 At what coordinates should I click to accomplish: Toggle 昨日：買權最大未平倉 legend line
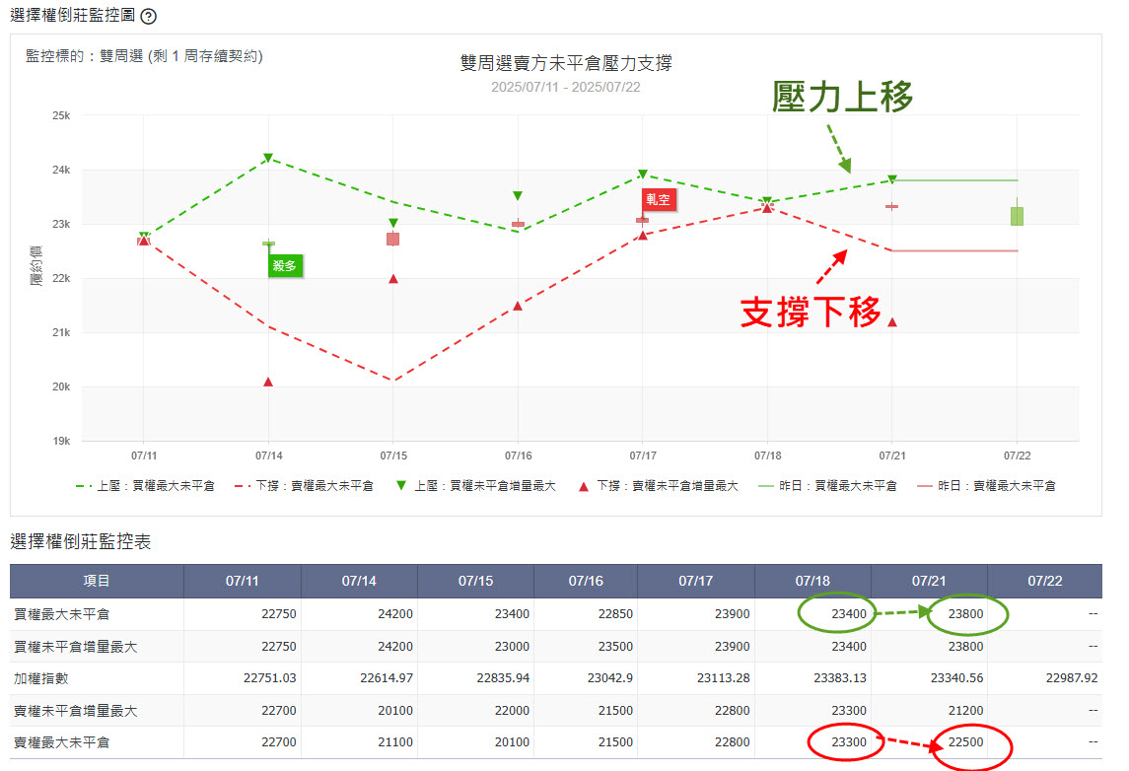(828, 486)
